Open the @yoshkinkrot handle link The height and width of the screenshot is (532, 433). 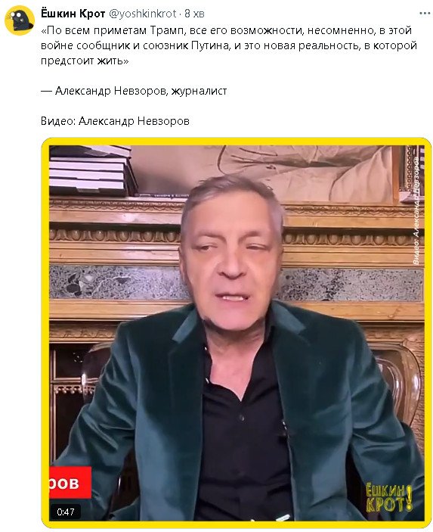(x=143, y=14)
